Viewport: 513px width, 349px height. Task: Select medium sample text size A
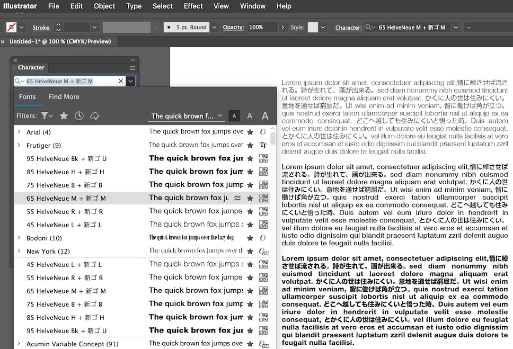(x=250, y=116)
